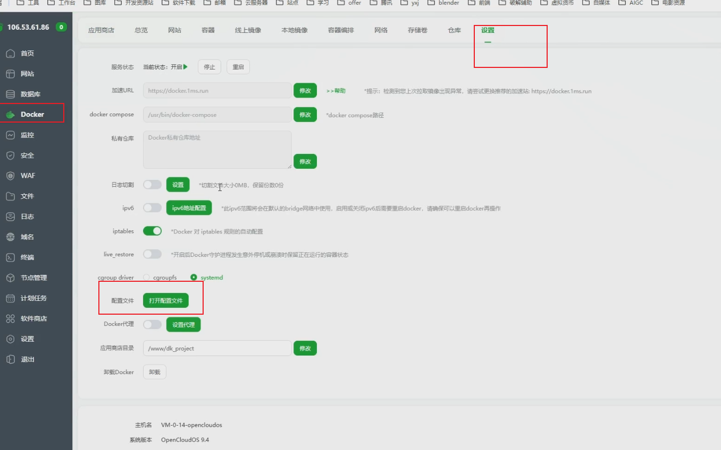Viewport: 721px width, 450px height.
Task: Click the Docker whale icon
Action: pyautogui.click(x=10, y=115)
